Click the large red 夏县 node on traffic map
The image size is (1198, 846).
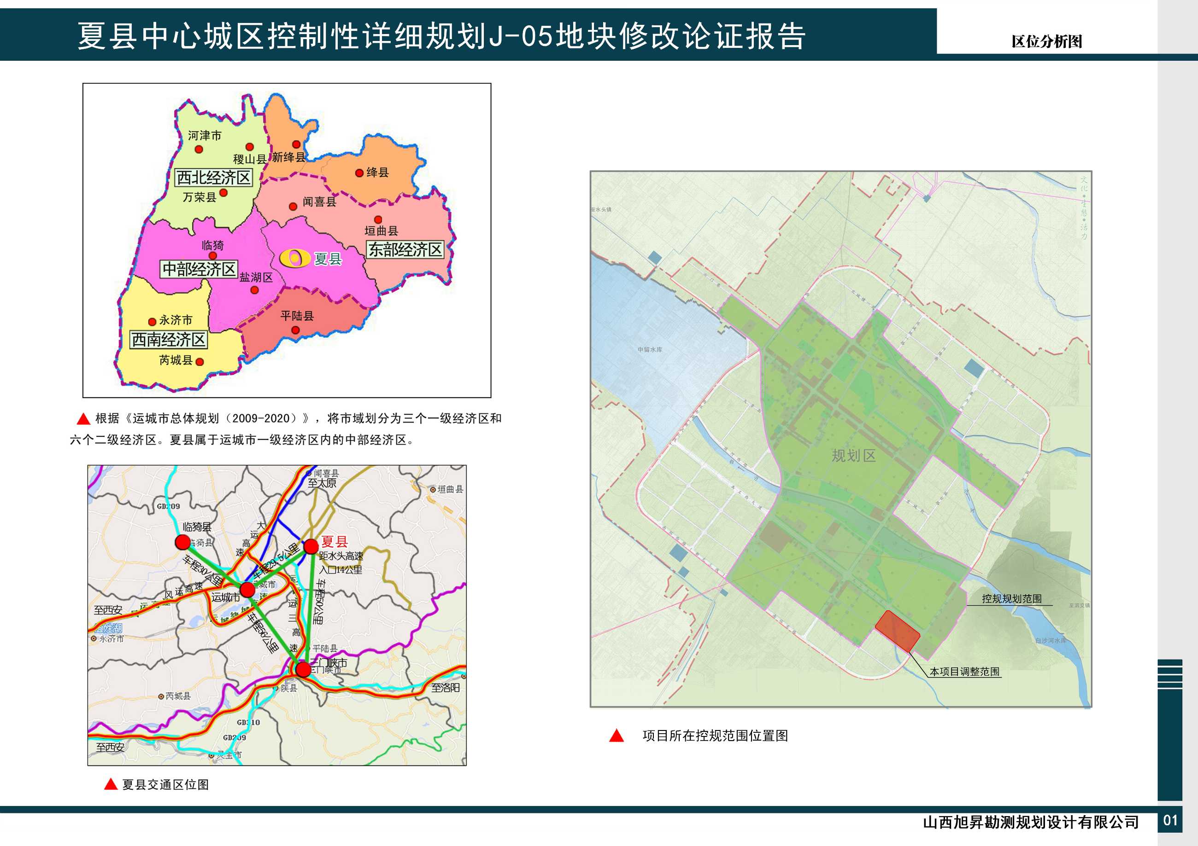[x=311, y=546]
